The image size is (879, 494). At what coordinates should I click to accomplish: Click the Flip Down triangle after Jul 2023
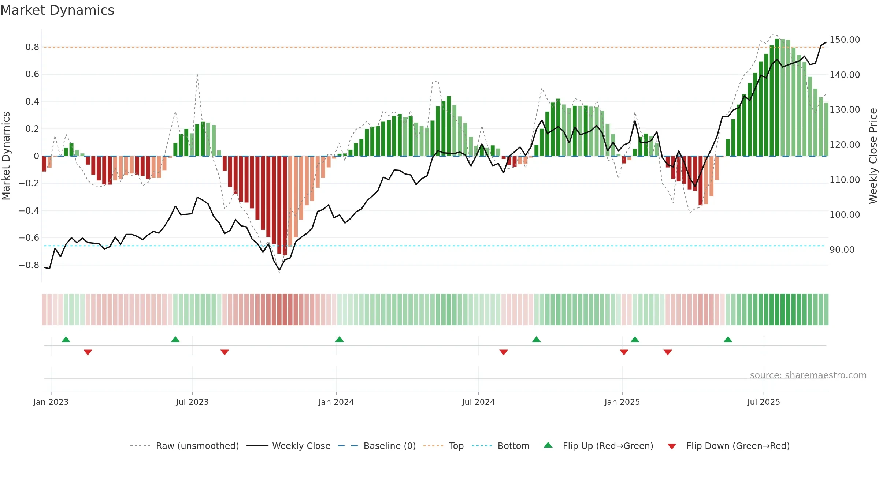coord(225,352)
